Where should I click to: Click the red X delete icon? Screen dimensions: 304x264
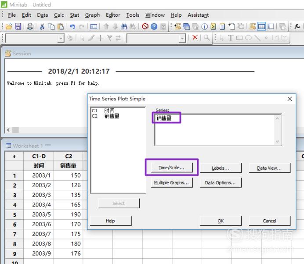click(195, 38)
